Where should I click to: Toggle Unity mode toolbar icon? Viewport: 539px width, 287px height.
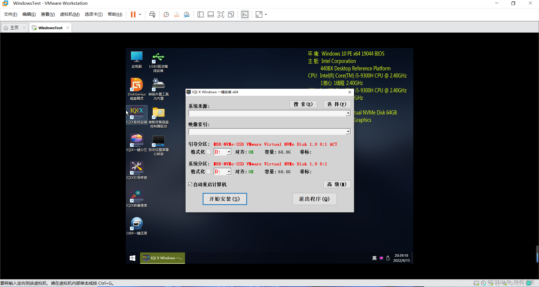(231, 14)
